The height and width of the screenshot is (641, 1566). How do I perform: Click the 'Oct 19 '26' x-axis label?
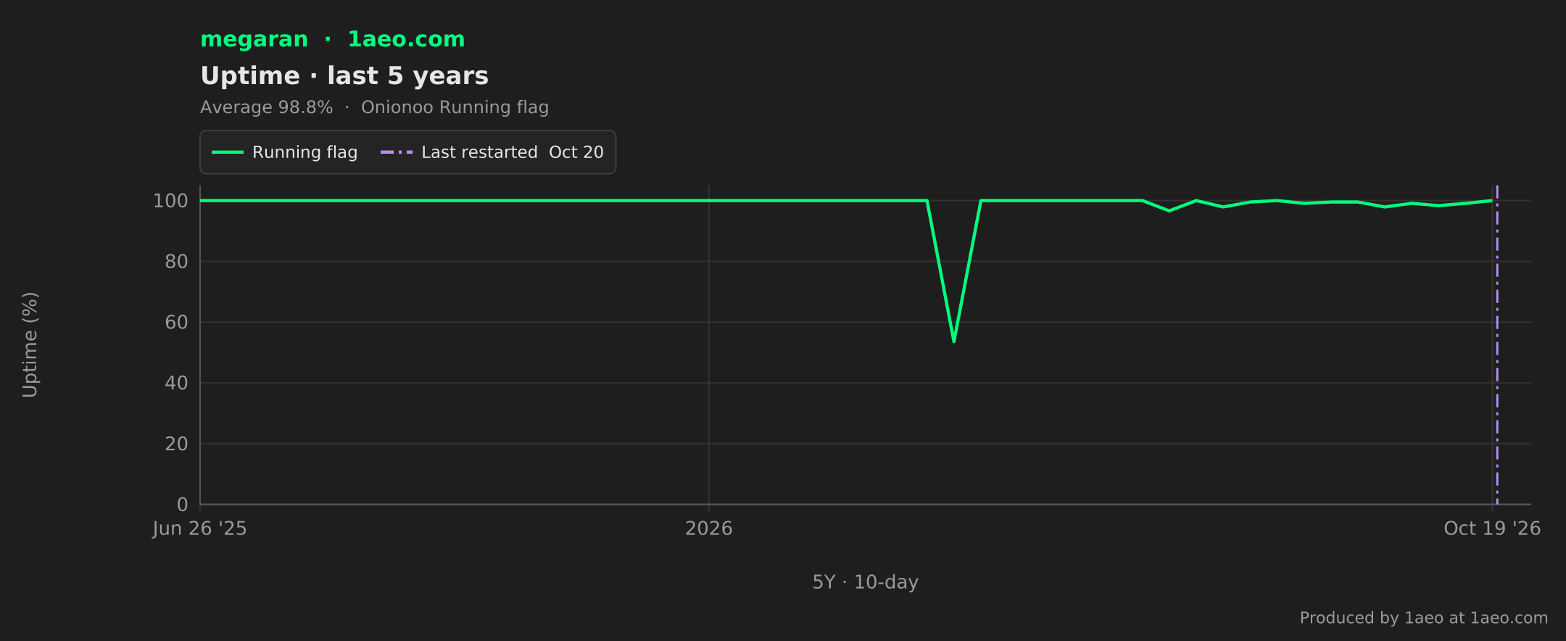coord(1492,529)
